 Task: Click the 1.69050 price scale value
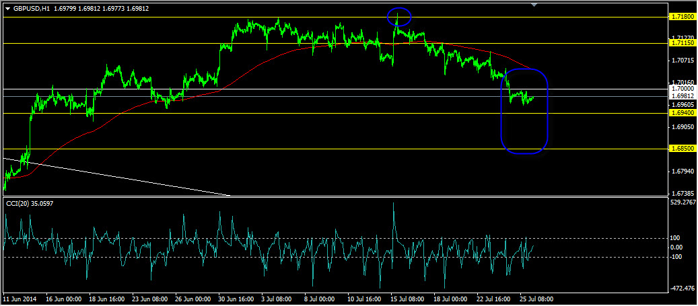683,127
